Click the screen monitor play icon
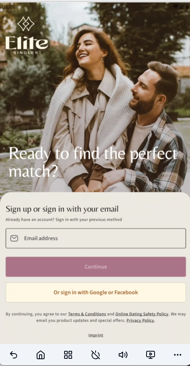The width and height of the screenshot is (190, 366). (151, 355)
